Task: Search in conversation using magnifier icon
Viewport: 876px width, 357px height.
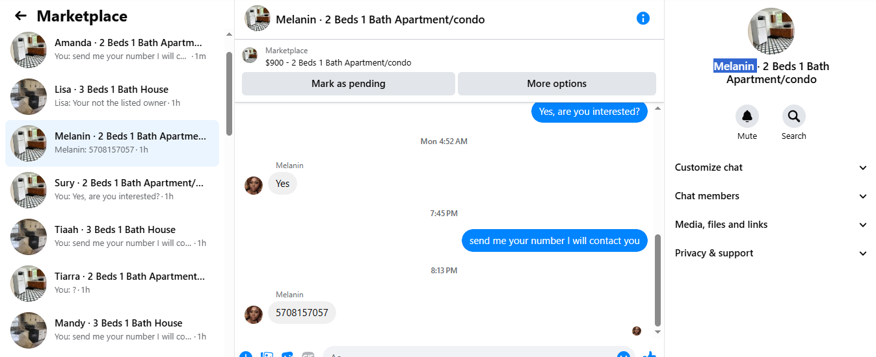Action: pyautogui.click(x=793, y=117)
